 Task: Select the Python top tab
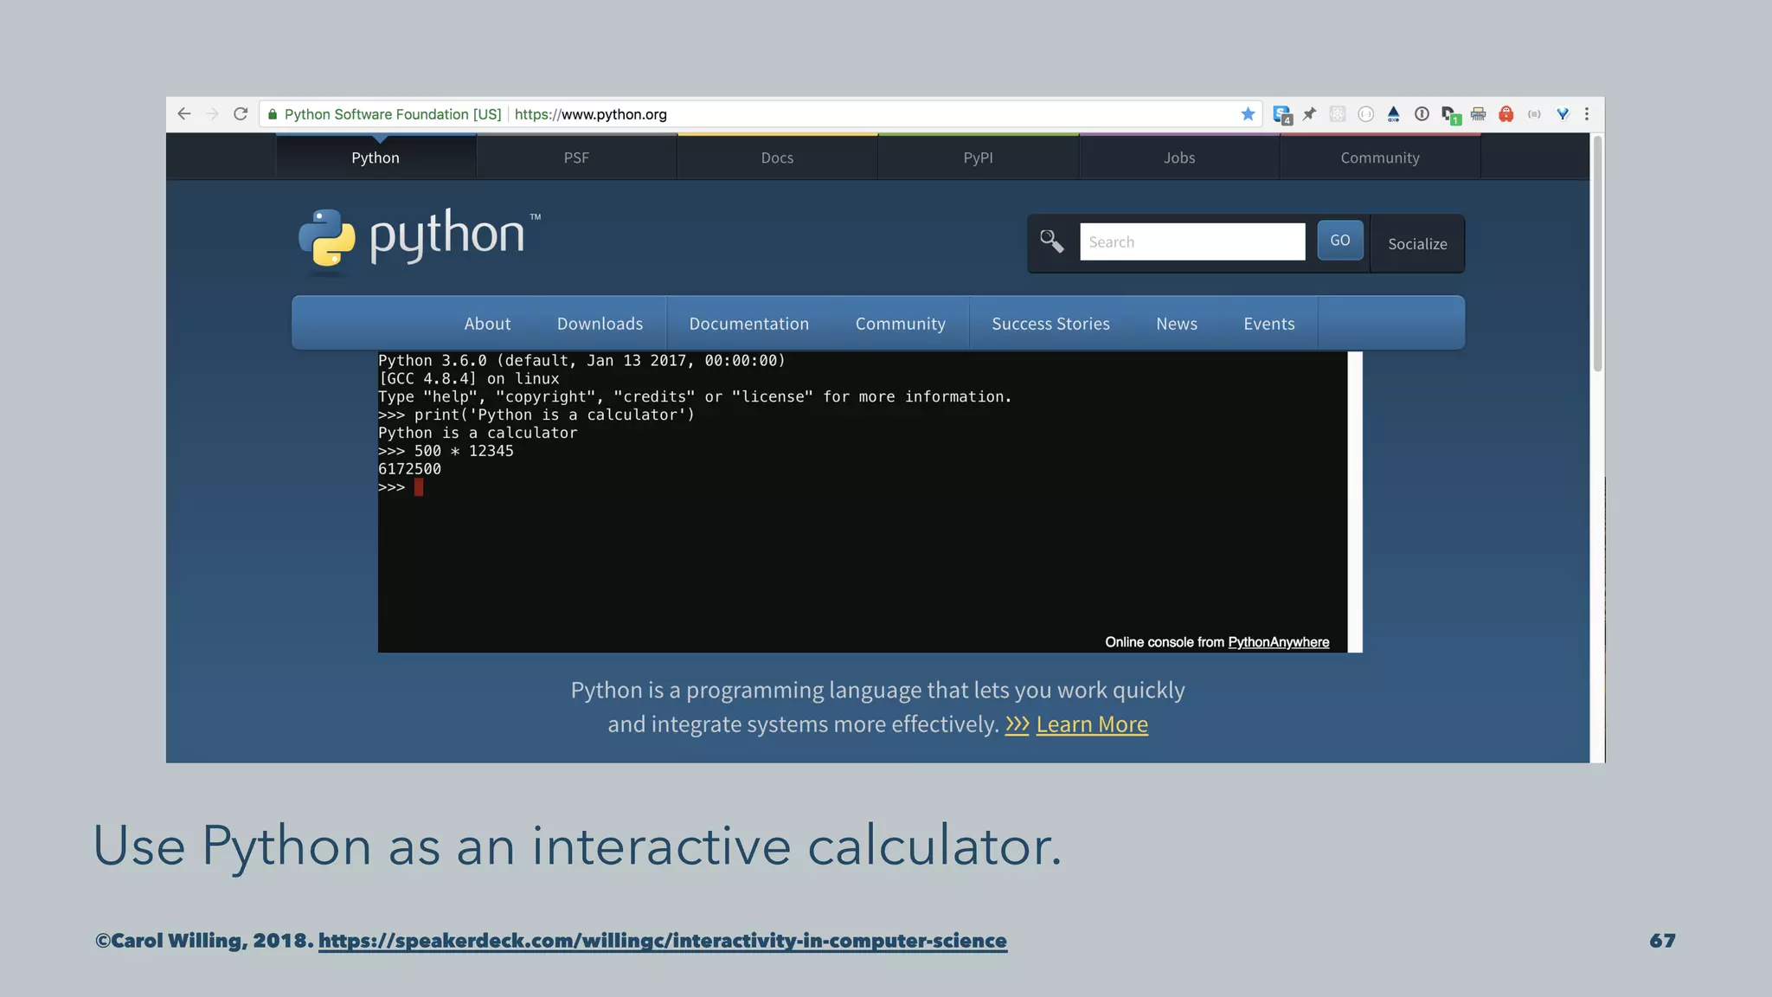376,158
